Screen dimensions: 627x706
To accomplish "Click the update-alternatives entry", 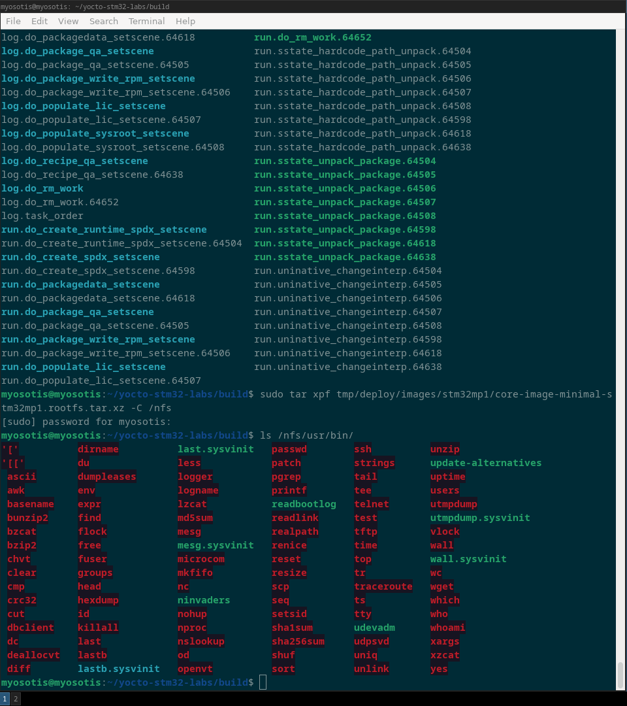I will pyautogui.click(x=485, y=463).
